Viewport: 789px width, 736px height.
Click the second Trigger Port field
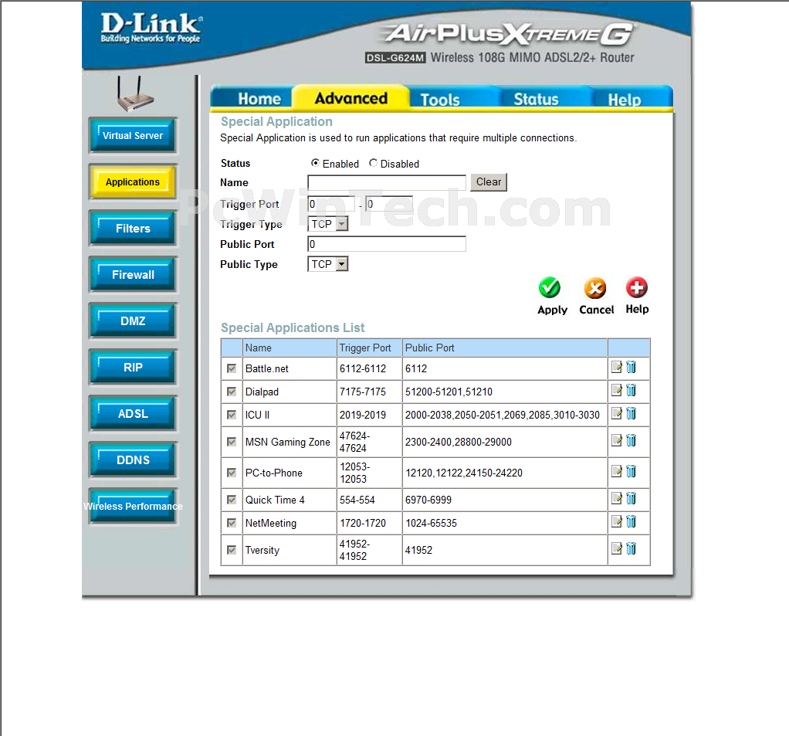(x=389, y=204)
